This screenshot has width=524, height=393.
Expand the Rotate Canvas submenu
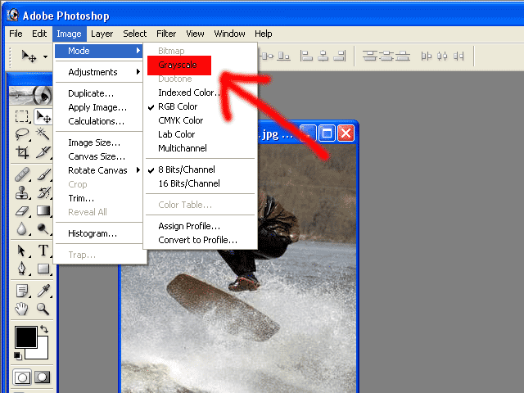98,170
